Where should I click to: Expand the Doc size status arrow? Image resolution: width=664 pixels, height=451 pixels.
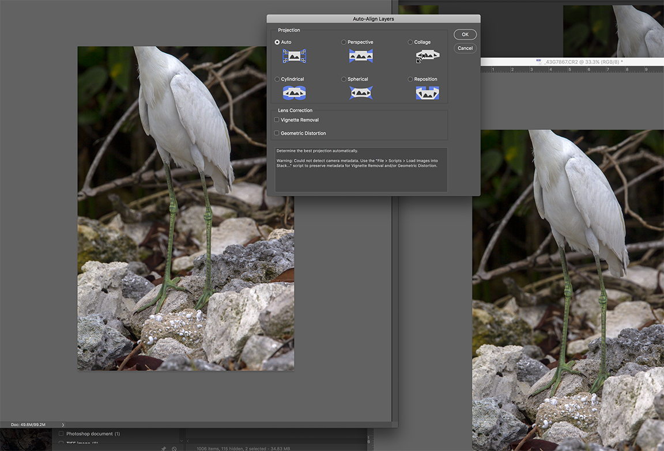click(x=63, y=425)
